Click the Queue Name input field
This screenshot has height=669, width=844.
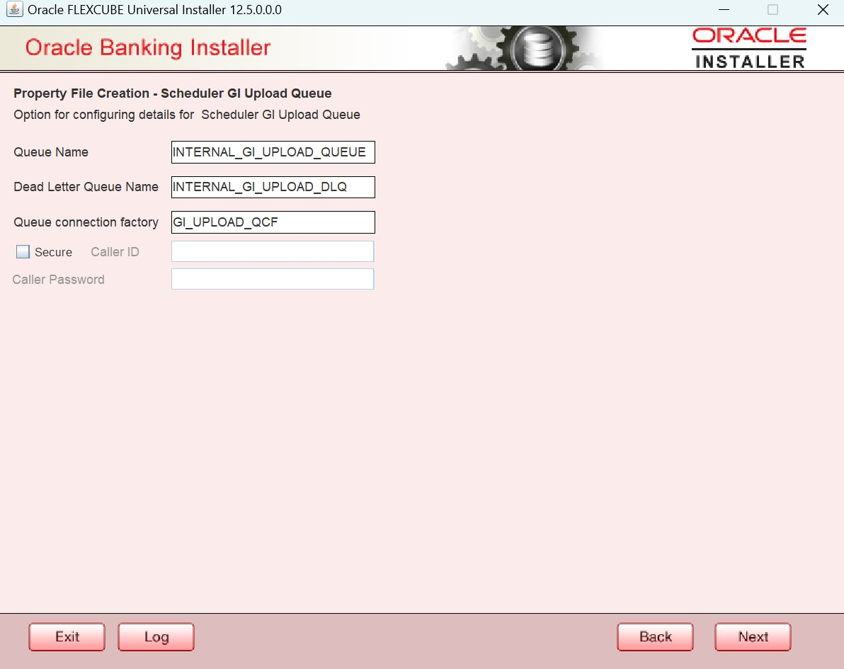[x=273, y=152]
